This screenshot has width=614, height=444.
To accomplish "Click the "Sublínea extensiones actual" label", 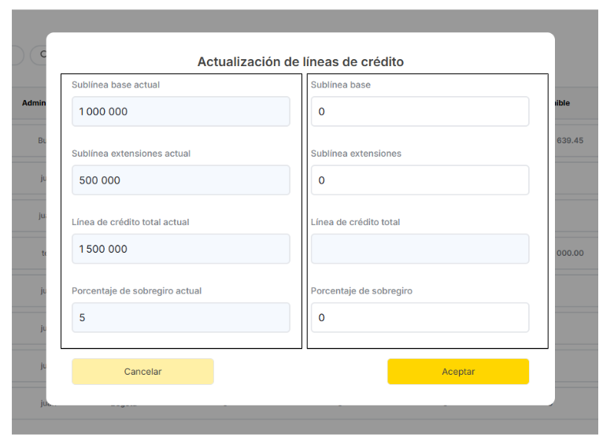I will click(x=131, y=154).
